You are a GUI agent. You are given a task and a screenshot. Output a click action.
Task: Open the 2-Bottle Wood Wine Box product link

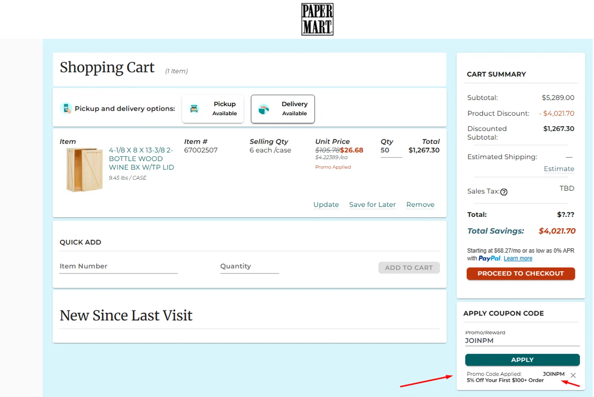click(x=141, y=159)
